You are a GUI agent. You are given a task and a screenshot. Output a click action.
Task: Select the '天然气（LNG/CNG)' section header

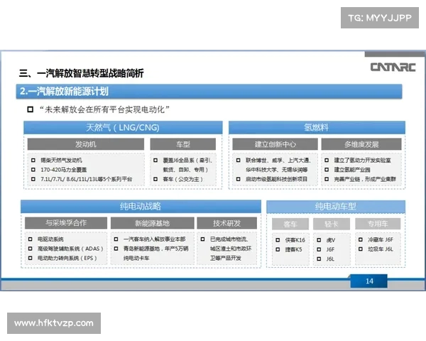(123, 128)
